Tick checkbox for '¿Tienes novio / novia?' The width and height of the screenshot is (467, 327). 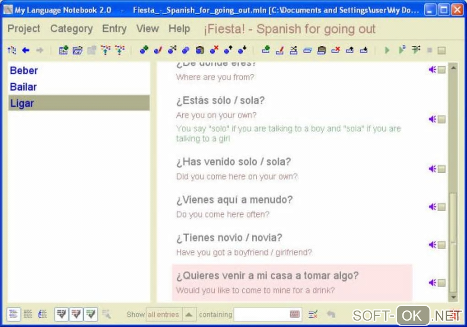click(x=442, y=245)
